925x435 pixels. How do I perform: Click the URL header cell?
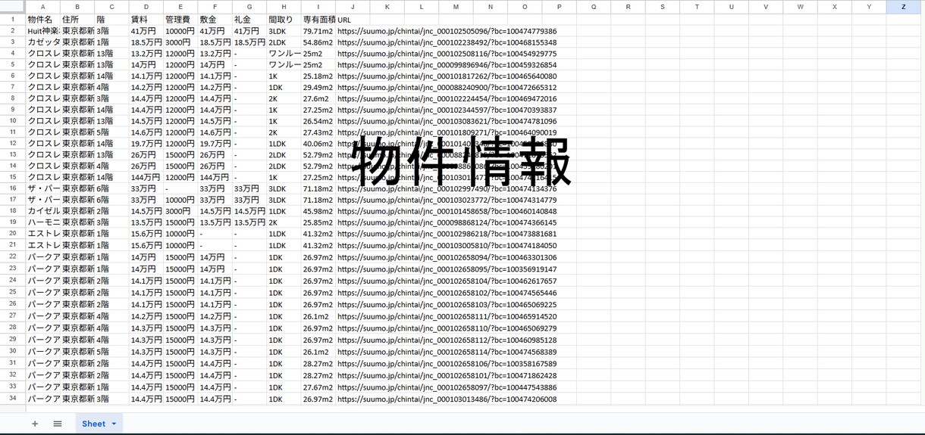click(x=353, y=20)
